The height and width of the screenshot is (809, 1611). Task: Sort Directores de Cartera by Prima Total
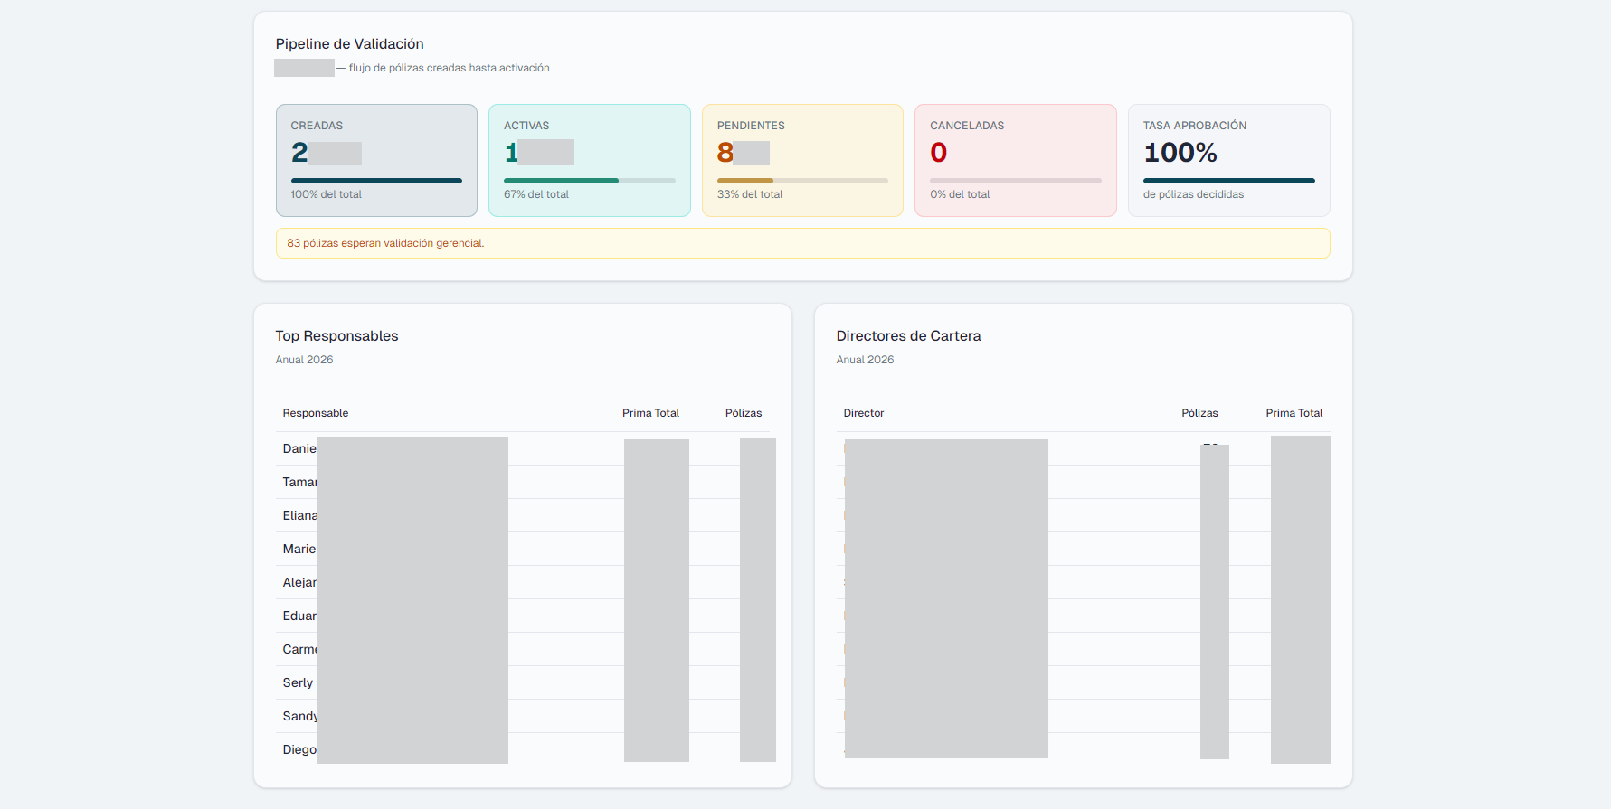tap(1294, 413)
